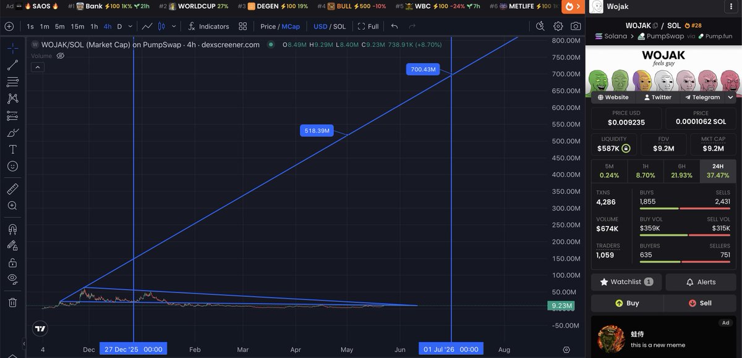This screenshot has height=358, width=742.
Task: Expand the chart type dropdown arrow
Action: (x=173, y=27)
